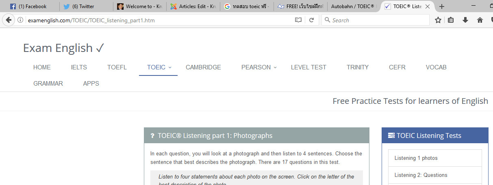Open CAMBRIDGE in the navigation menu
The image size is (493, 185).
coord(203,67)
